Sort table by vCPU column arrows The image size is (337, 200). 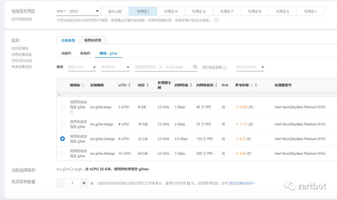pyautogui.click(x=129, y=85)
